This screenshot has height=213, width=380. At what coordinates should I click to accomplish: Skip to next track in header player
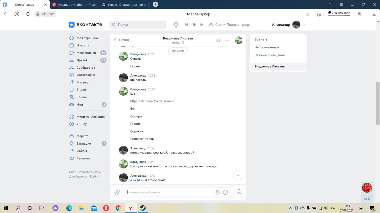pos(202,25)
